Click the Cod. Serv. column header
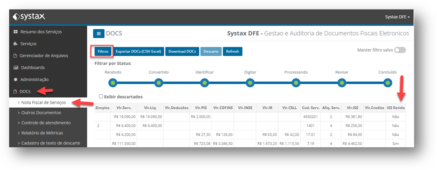Image resolution: width=437 pixels, height=170 pixels. click(310, 108)
